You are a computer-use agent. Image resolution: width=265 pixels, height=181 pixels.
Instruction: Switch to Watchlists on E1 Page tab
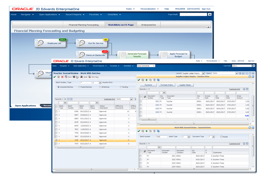(x=121, y=25)
